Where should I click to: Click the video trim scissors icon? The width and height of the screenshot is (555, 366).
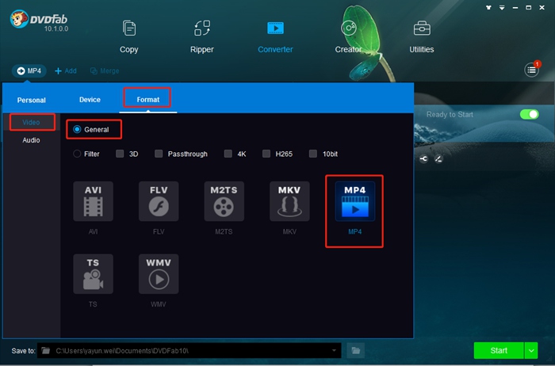(423, 158)
